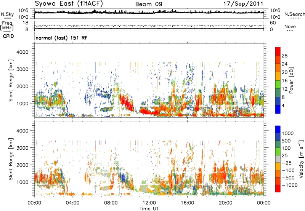Click the 'Time UT' axis title

click(149, 209)
